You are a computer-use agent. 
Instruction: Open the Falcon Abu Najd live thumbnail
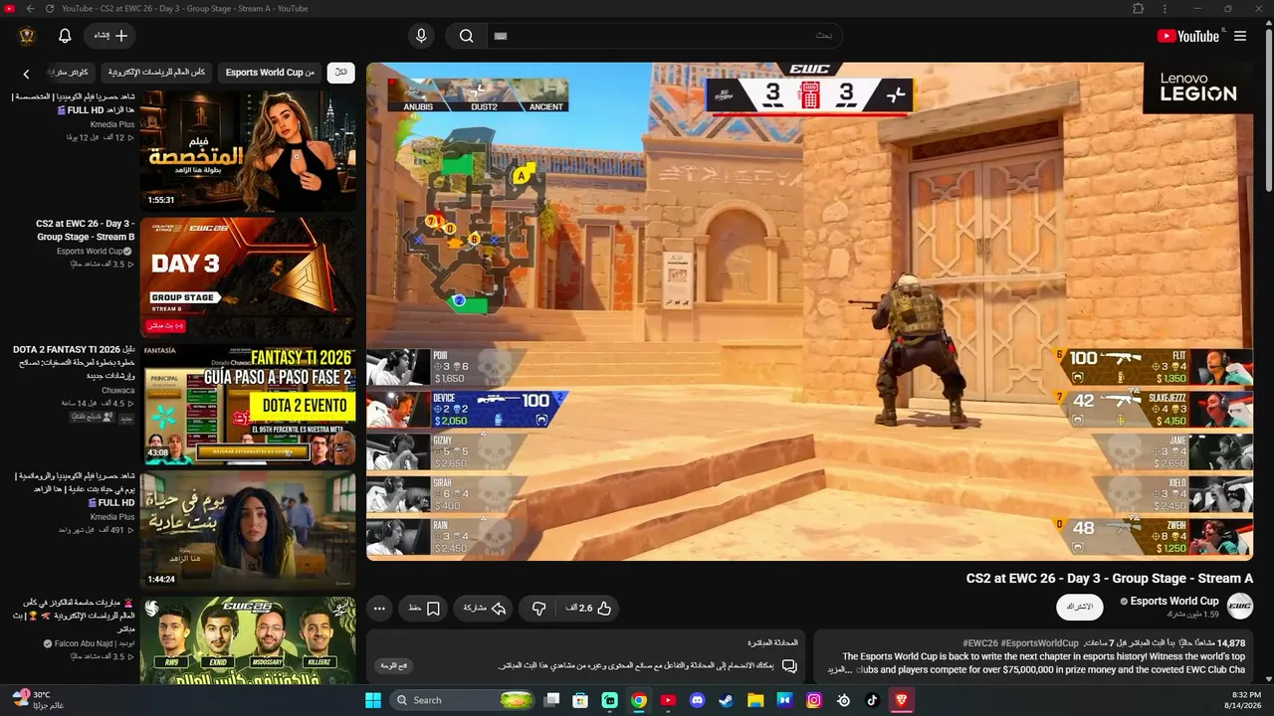[248, 640]
